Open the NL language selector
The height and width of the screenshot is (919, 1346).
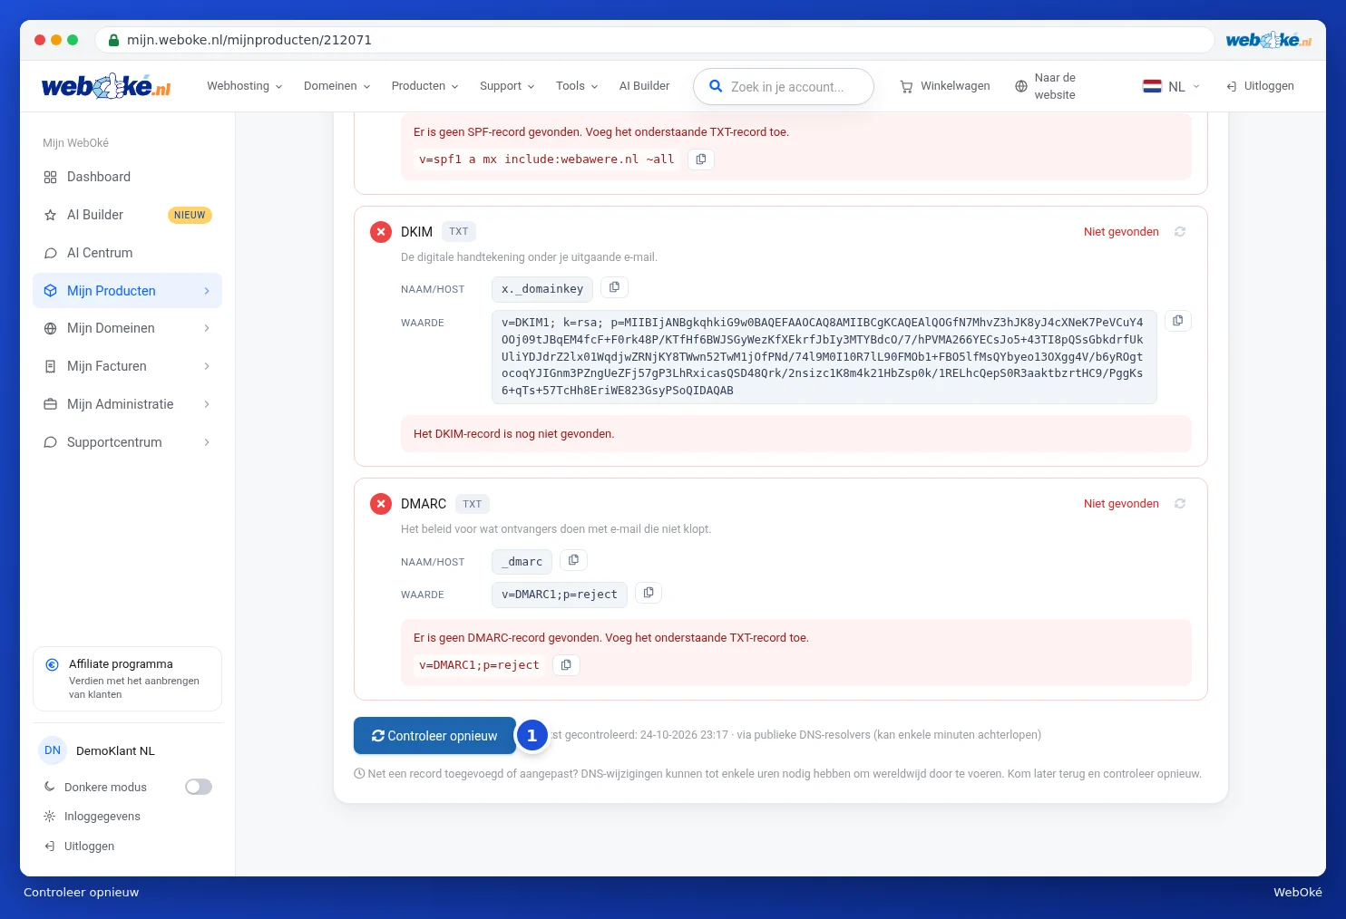tap(1172, 86)
